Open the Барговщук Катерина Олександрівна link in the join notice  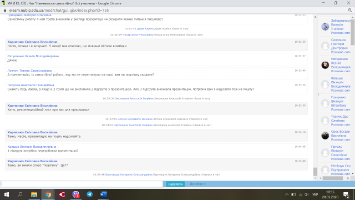click(129, 174)
